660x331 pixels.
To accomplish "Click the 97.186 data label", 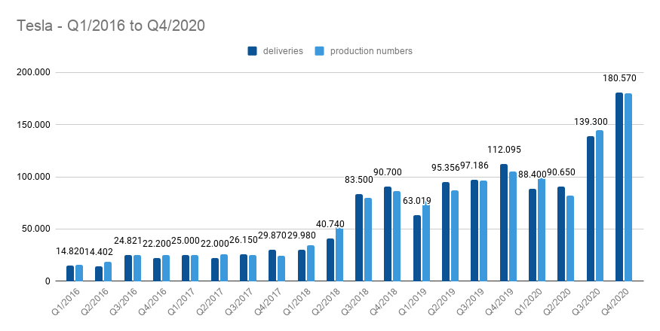I will point(474,165).
